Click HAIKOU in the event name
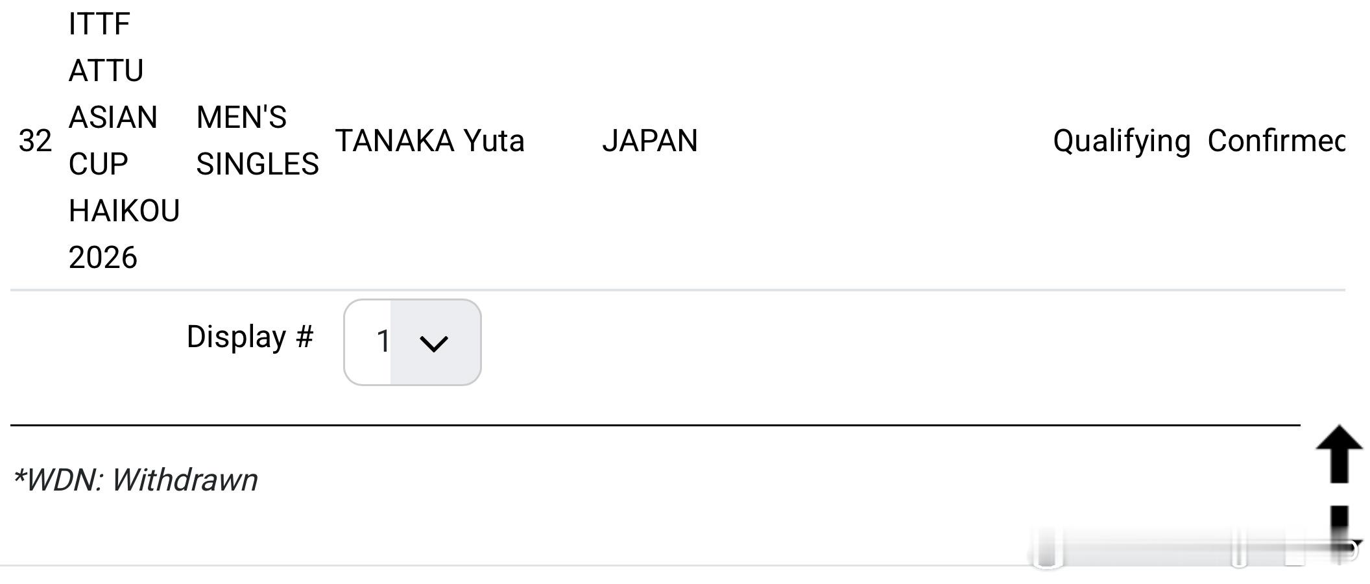 124,211
